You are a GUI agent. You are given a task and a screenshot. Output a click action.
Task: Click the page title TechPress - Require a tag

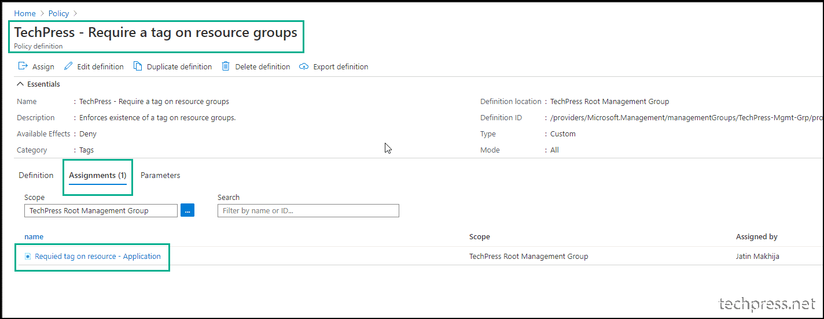click(156, 32)
